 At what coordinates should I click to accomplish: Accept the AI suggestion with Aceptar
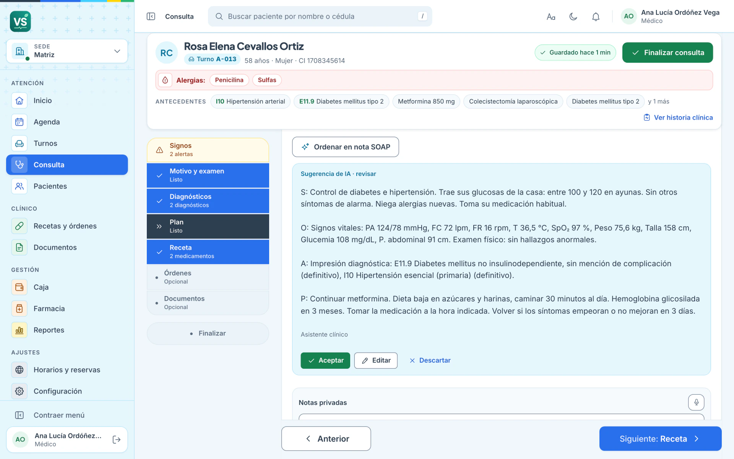coord(325,360)
